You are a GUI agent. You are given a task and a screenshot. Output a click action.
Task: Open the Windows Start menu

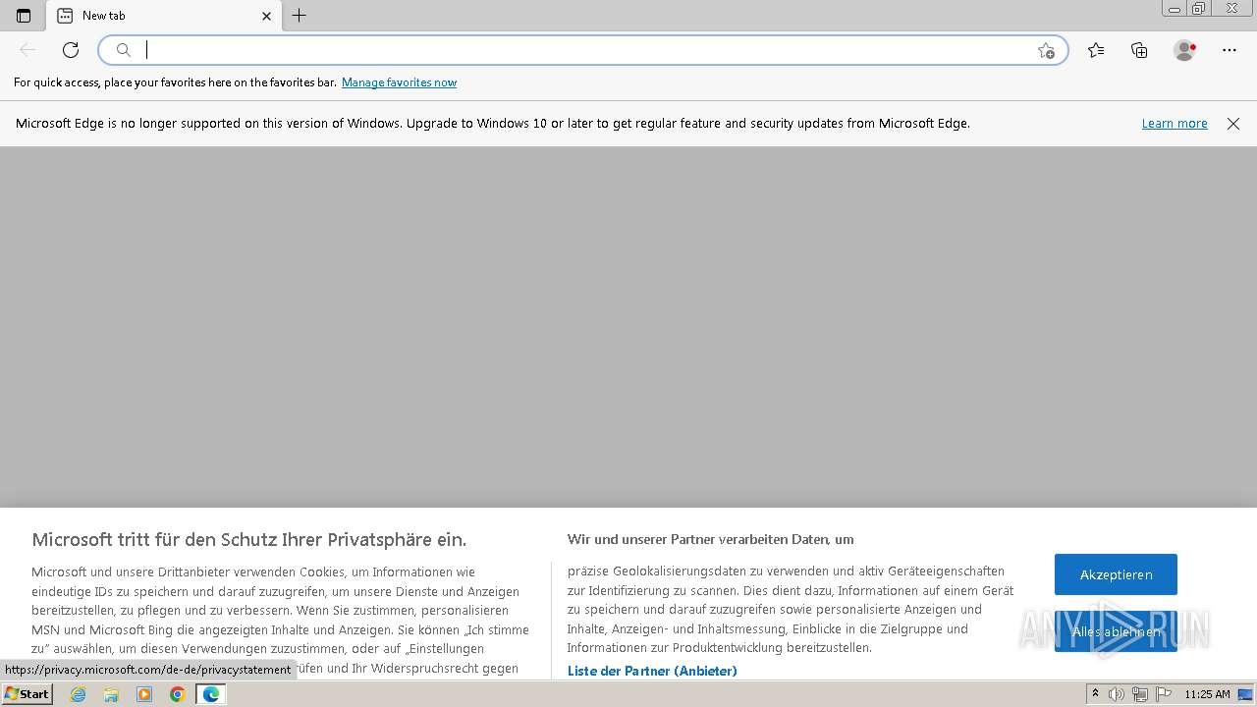click(x=27, y=694)
